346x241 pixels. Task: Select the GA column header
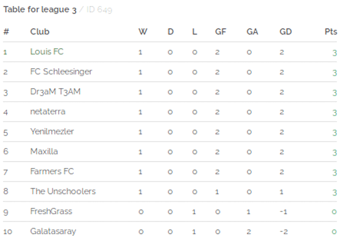252,31
